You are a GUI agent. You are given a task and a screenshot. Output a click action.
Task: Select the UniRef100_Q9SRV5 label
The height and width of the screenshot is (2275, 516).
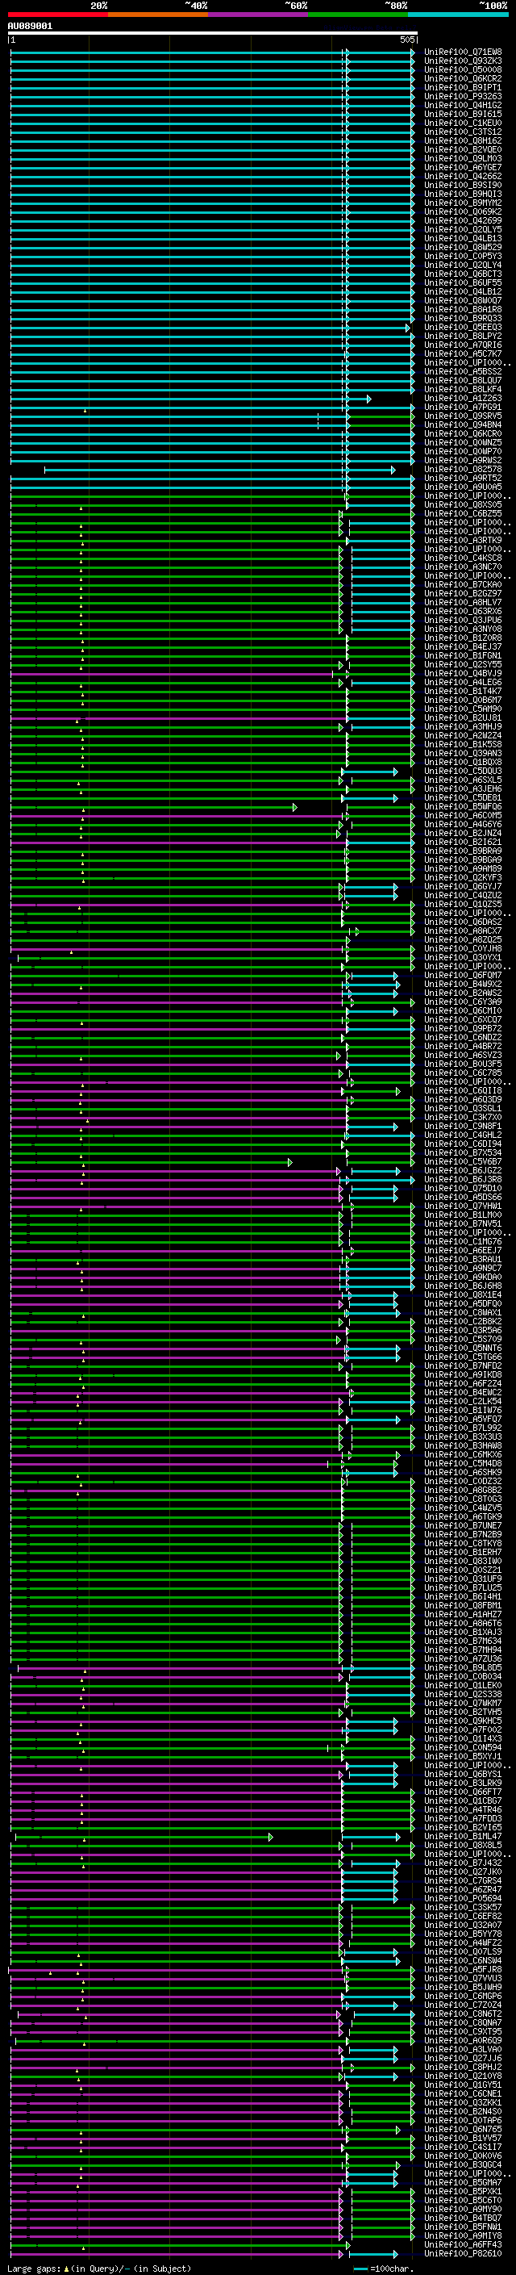pyautogui.click(x=463, y=416)
